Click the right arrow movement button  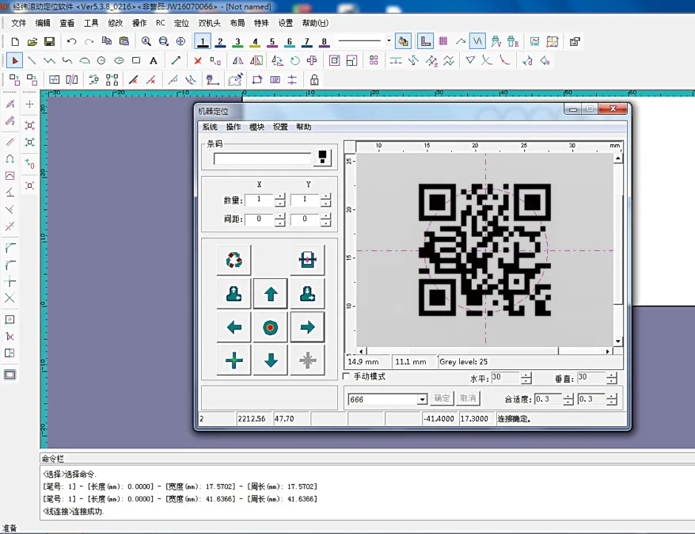click(x=307, y=327)
